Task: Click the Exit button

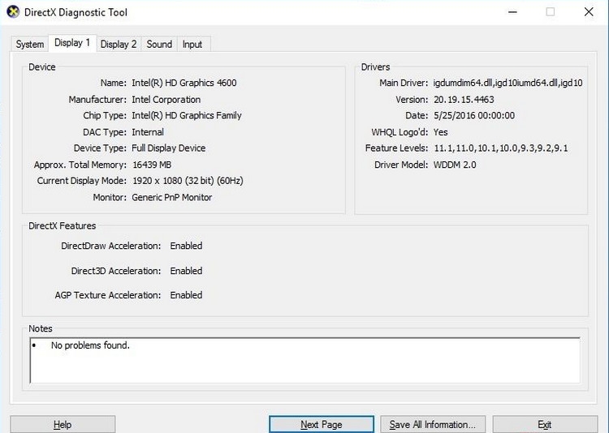Action: click(545, 424)
